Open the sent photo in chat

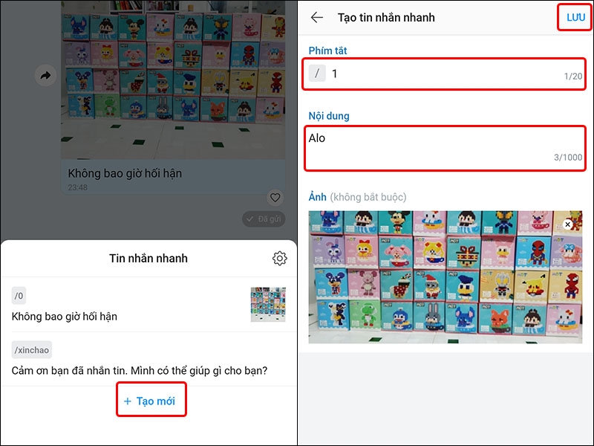pyautogui.click(x=173, y=80)
